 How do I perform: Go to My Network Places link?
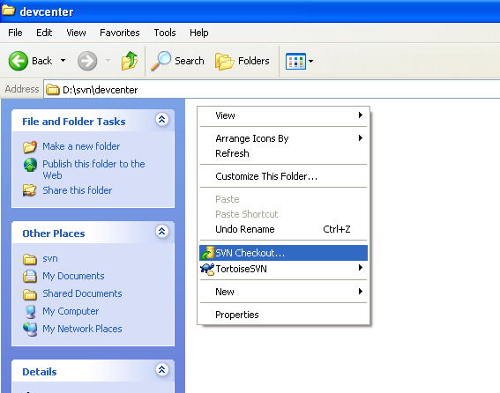[82, 329]
